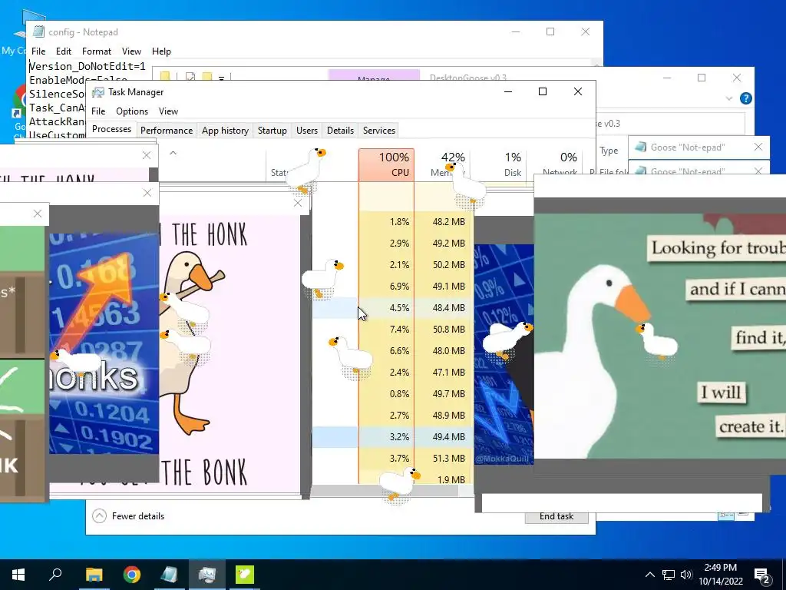
Task: Click the goose sprite over the Status column
Action: coord(307,171)
